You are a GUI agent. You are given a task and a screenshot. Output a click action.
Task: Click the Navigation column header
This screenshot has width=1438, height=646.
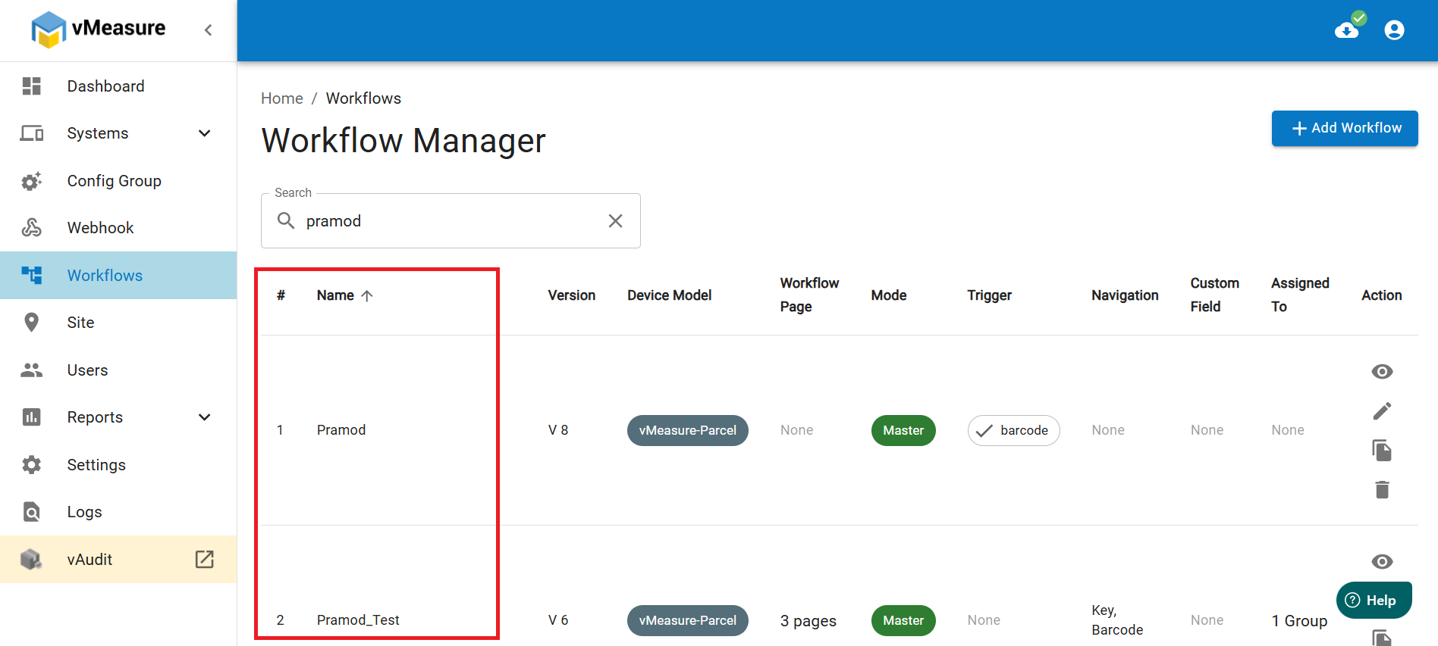[x=1125, y=295]
